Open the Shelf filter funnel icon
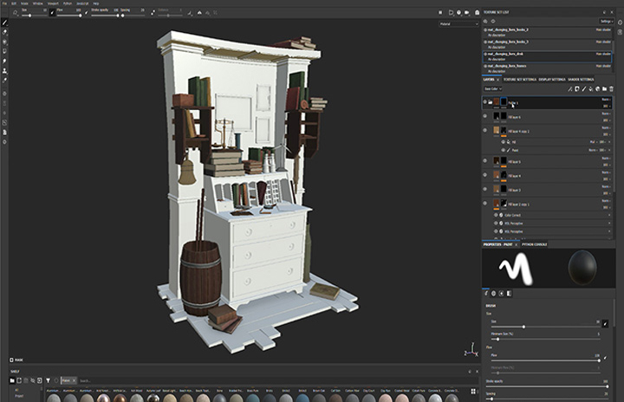Image resolution: width=624 pixels, height=402 pixels. (48, 380)
